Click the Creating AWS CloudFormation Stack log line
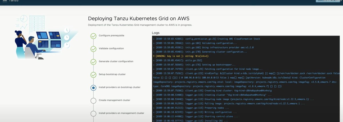The image size is (343, 122). [207, 39]
